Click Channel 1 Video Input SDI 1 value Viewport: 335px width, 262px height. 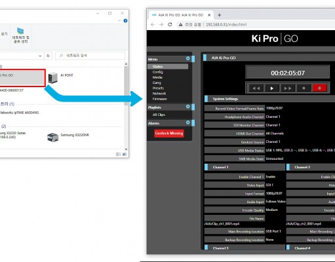(x=269, y=185)
